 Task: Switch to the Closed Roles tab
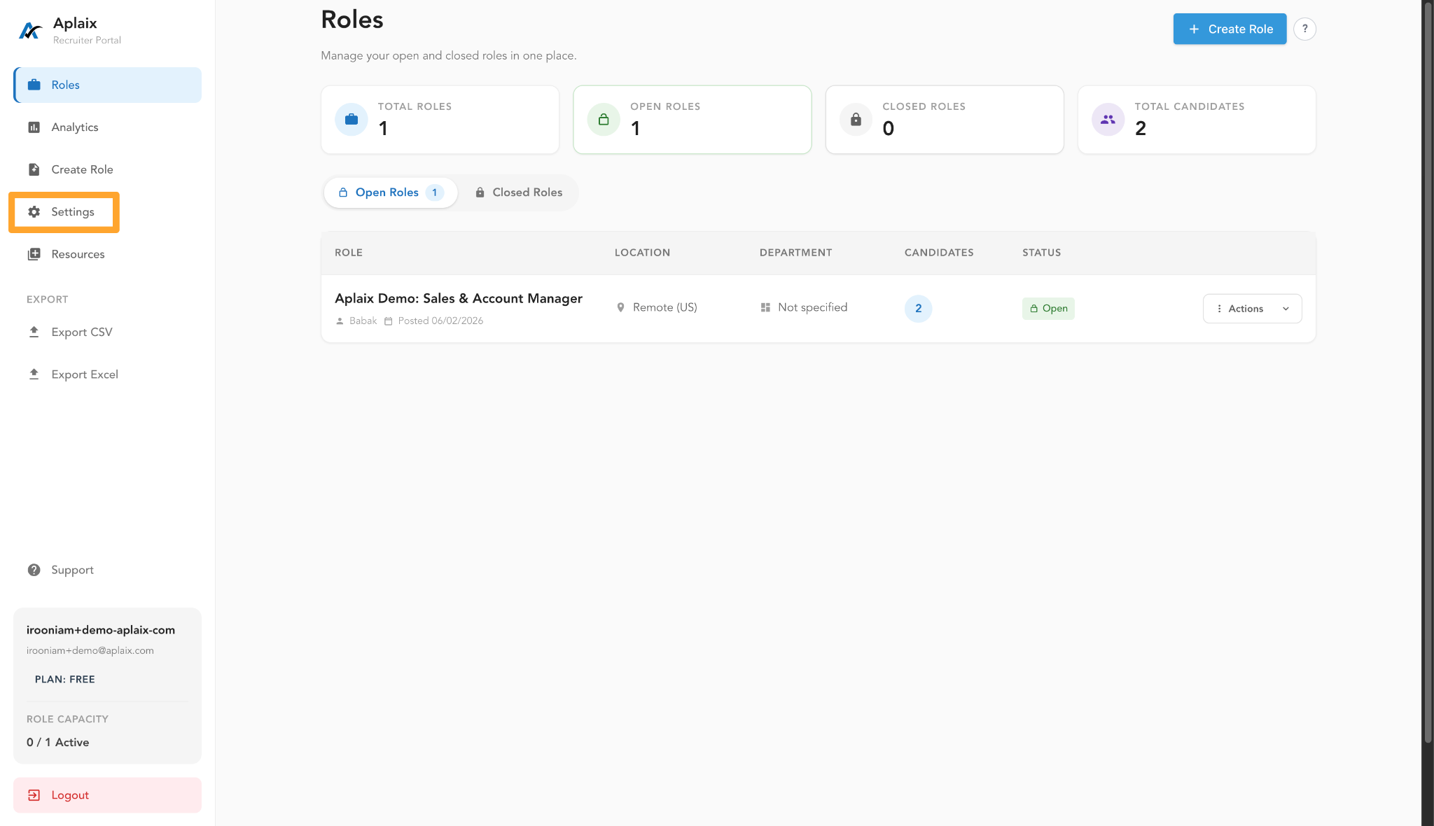pos(519,192)
